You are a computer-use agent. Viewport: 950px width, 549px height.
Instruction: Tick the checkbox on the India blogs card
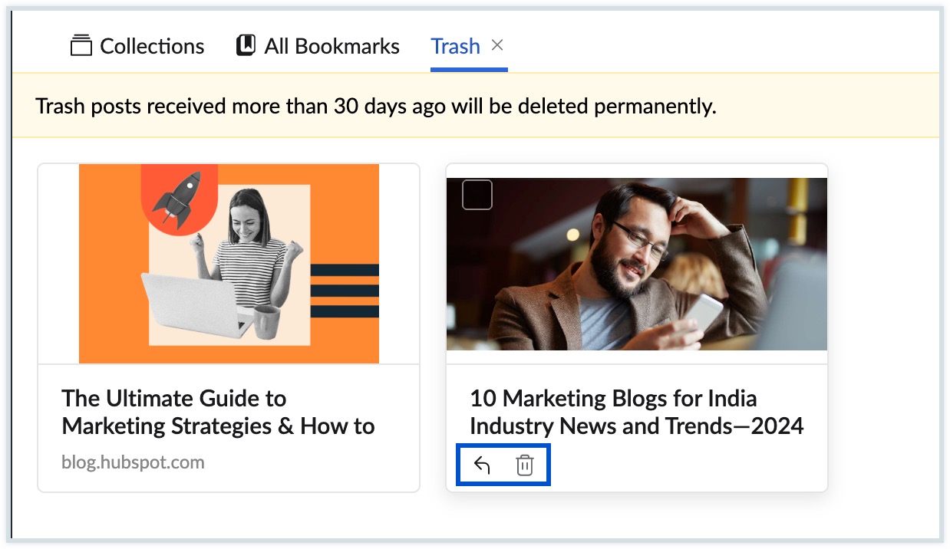coord(477,195)
